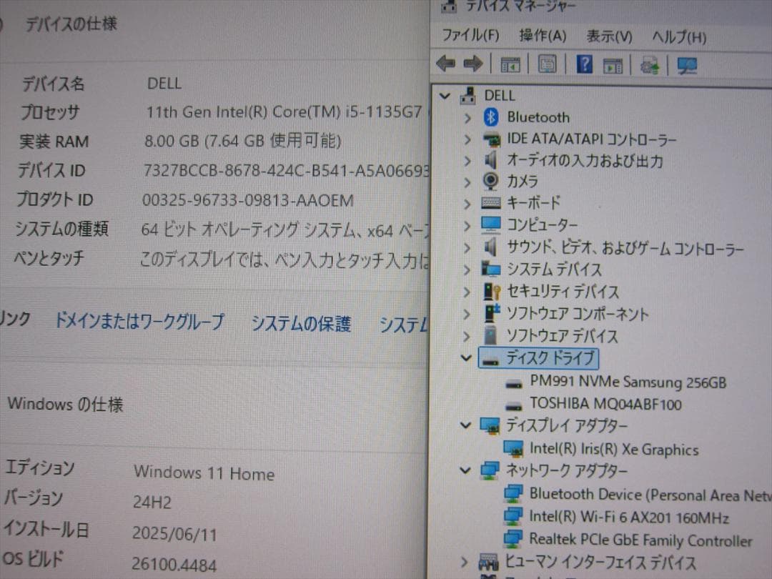Collapse the ディスク ドライブ category
The image size is (772, 579).
[466, 358]
